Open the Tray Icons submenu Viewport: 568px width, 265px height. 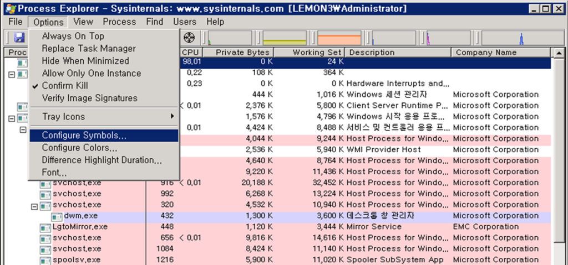[105, 116]
